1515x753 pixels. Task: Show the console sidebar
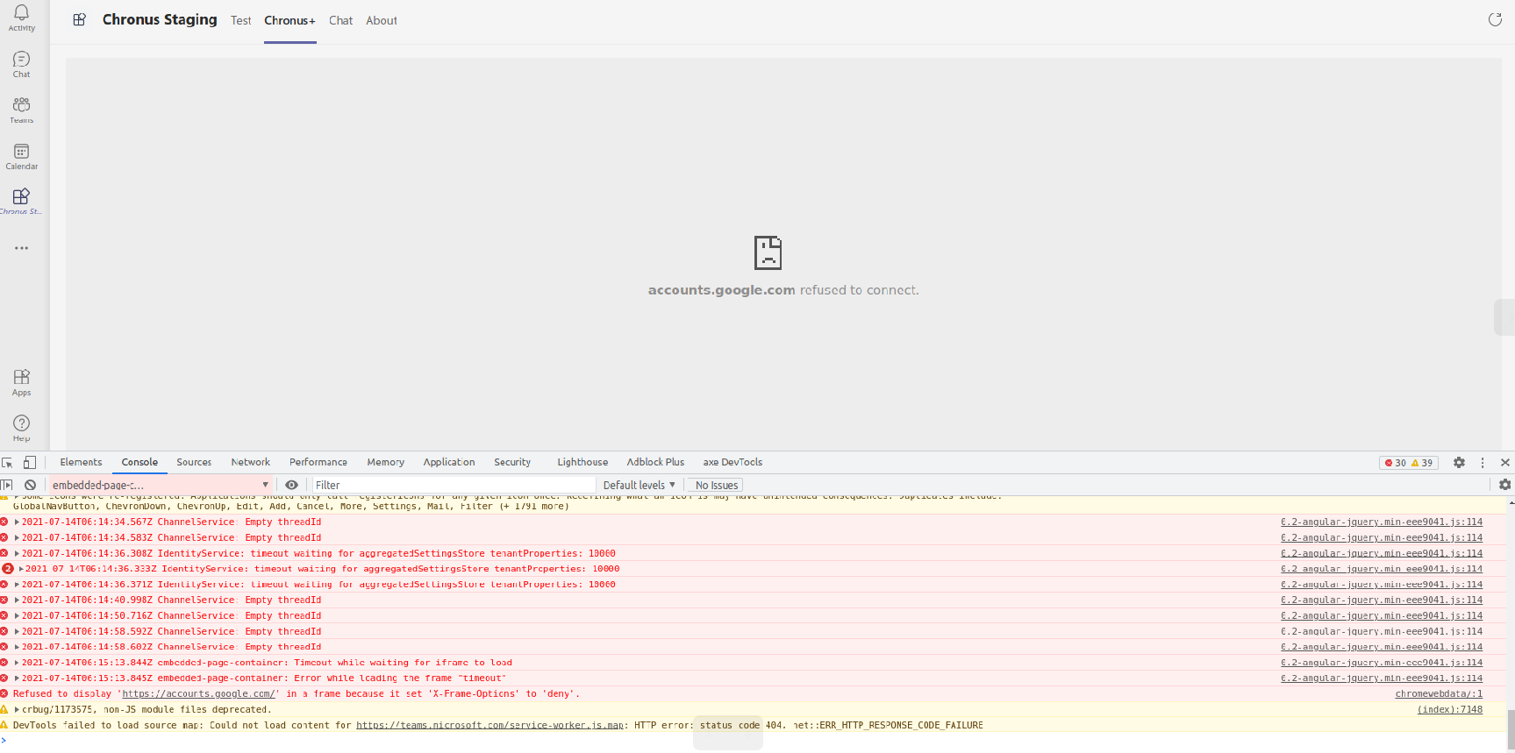click(x=7, y=485)
